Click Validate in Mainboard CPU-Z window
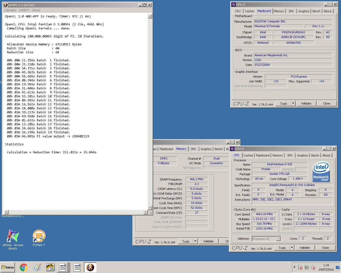 point(306,103)
